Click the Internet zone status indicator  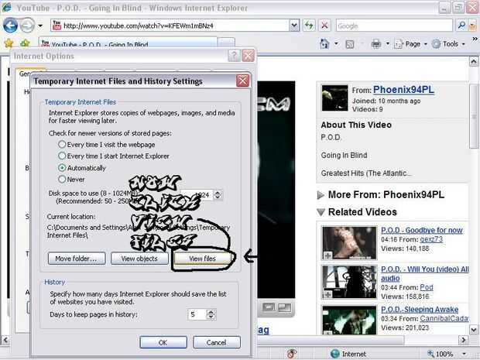click(x=348, y=354)
